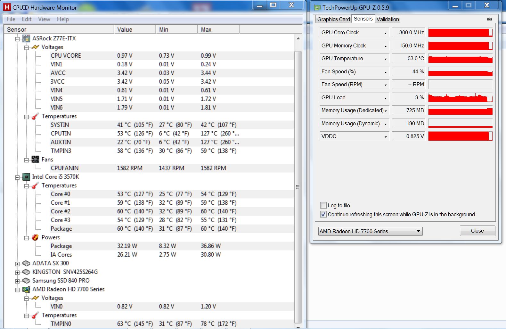Click the Intel Core Temperatures thermometer icon

click(35, 185)
